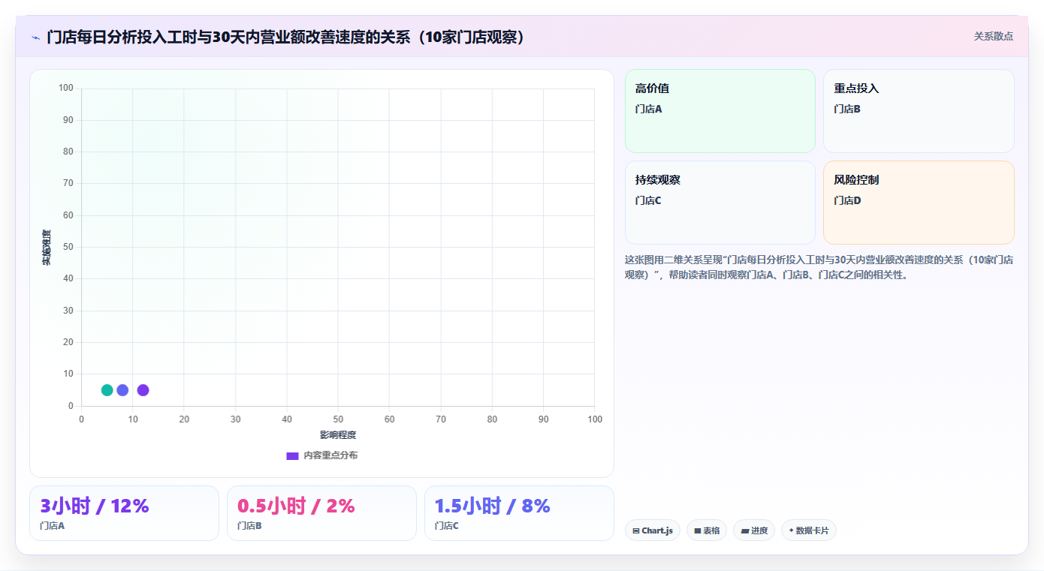Click the blue scatter point on the chart
This screenshot has width=1044, height=571.
tap(122, 390)
